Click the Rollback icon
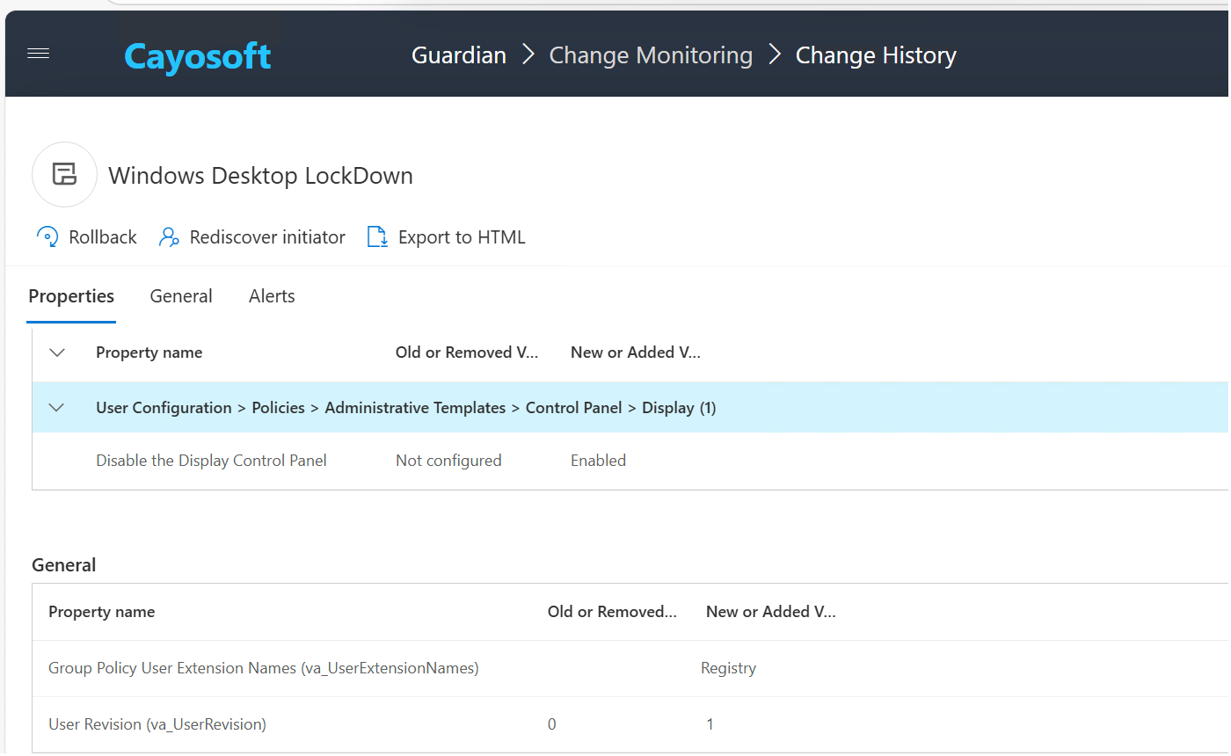The width and height of the screenshot is (1231, 756). coord(47,237)
